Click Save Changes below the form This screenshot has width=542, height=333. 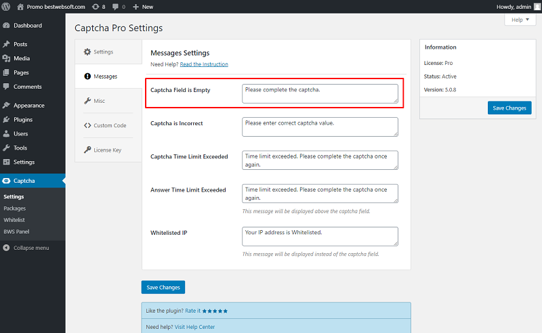(x=163, y=288)
